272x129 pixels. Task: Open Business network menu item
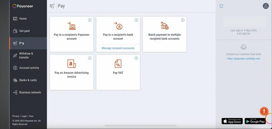(x=28, y=93)
